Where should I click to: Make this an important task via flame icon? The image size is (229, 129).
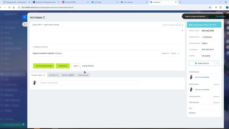point(182,25)
